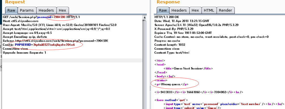Screen dimensions: 285x109
Task: Switch to the Response Raw tab
Action: click(x=163, y=10)
